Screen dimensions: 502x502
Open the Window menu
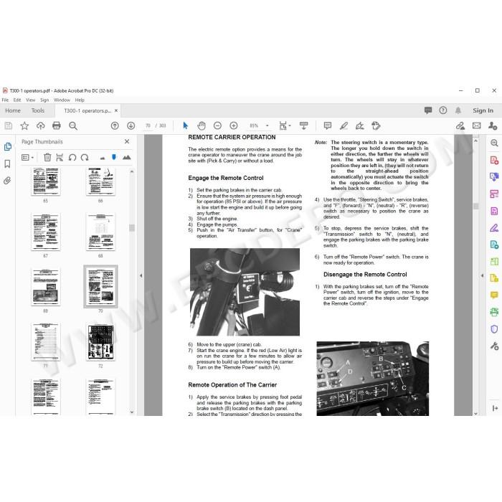point(62,100)
